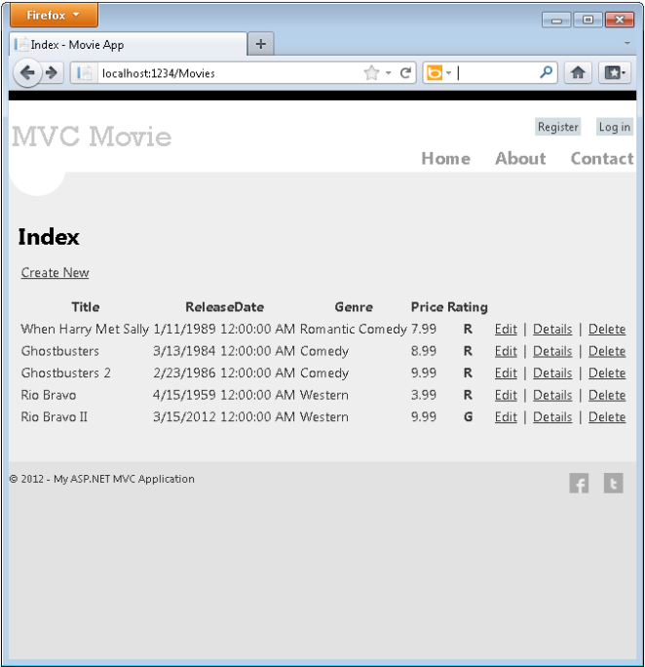This screenshot has height=667, width=645.
Task: Edit the Ghostbusters 2 movie row
Action: tap(506, 373)
